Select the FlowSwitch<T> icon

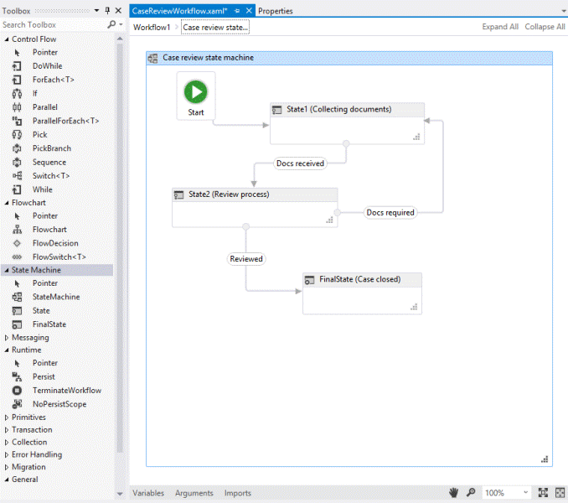tap(17, 257)
